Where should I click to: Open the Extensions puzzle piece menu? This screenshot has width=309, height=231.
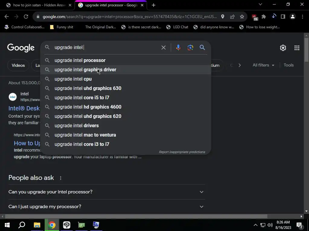coord(264,17)
